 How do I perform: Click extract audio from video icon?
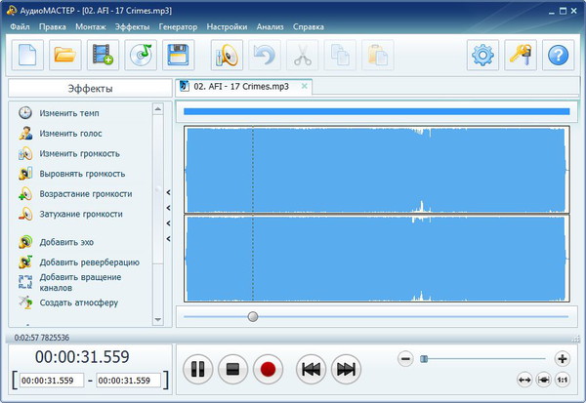[x=103, y=56]
